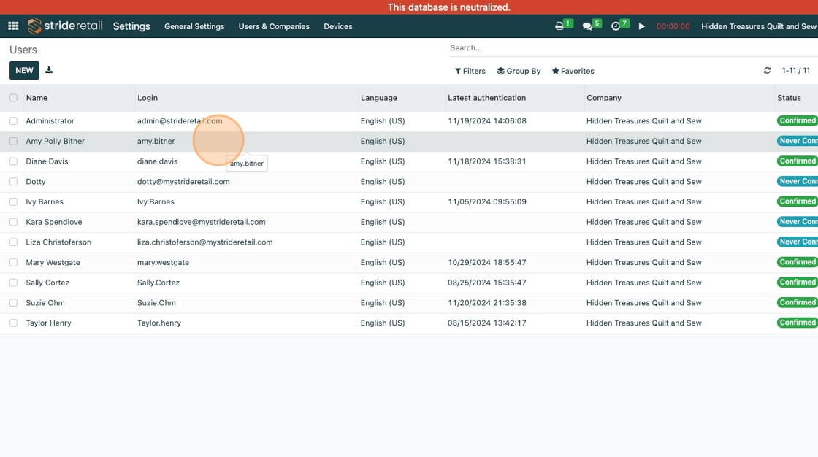This screenshot has width=818, height=457.
Task: Check the Dotty row checkbox
Action: (14, 182)
